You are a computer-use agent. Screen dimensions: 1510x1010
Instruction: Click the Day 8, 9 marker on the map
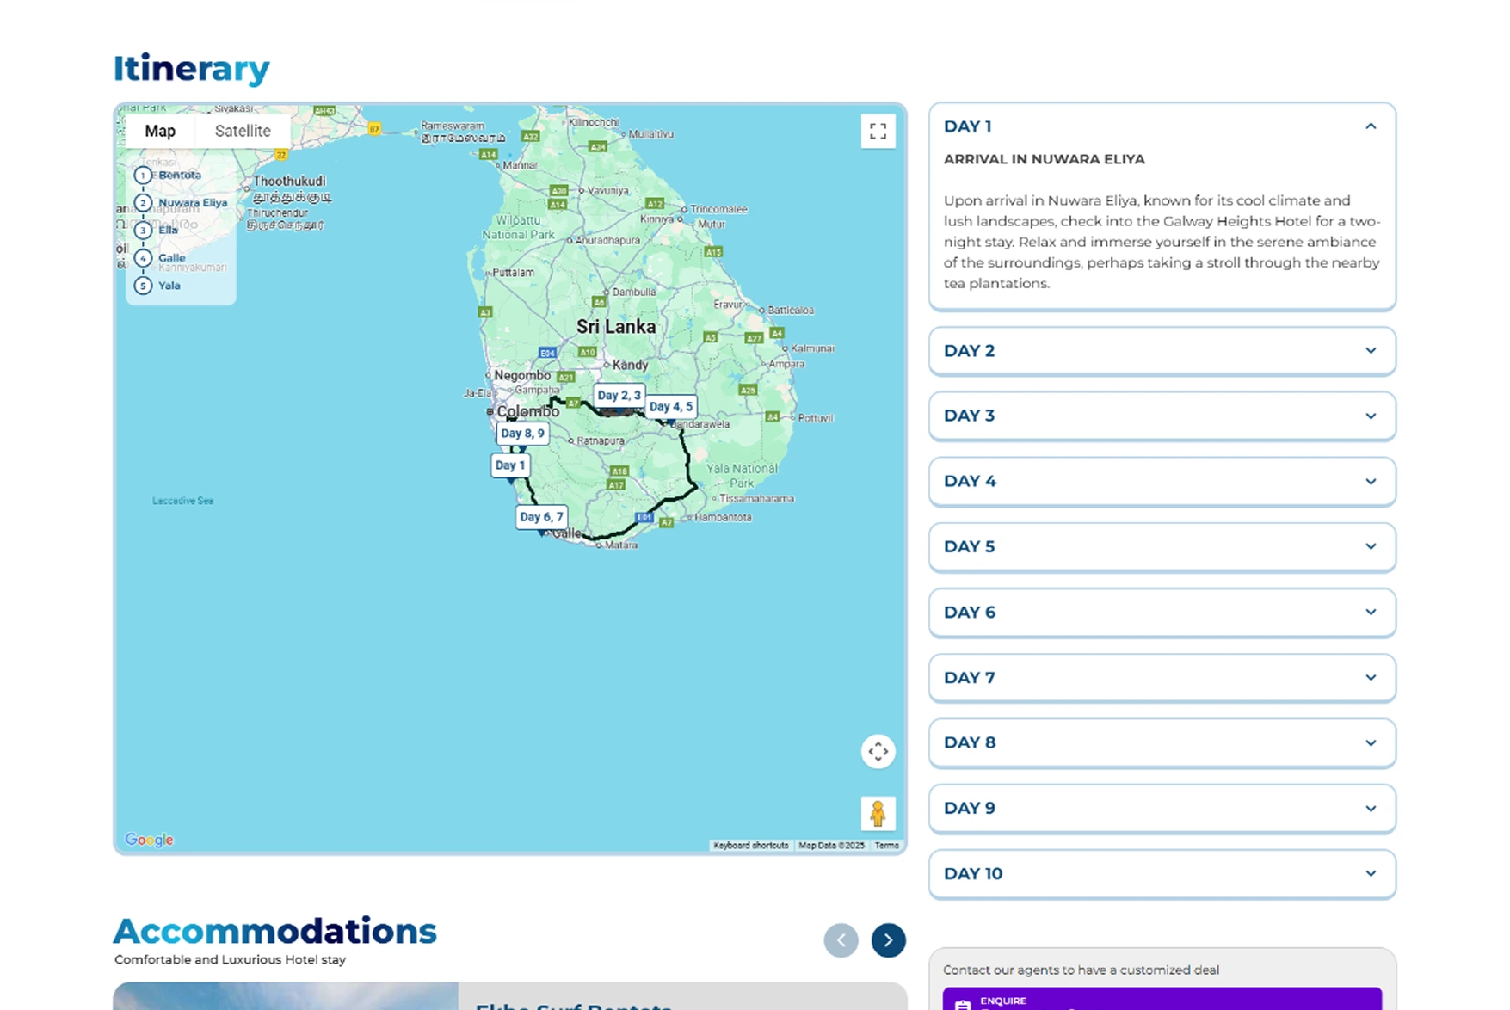(x=522, y=434)
